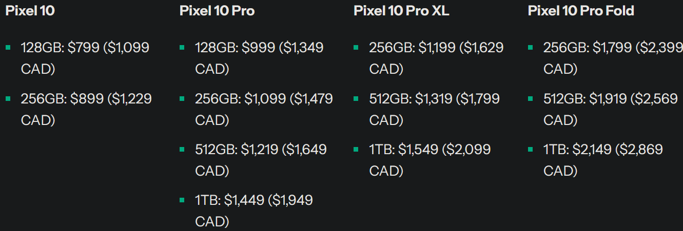
Task: Select Pixel 10 256GB $899 price line
Action: click(x=86, y=109)
